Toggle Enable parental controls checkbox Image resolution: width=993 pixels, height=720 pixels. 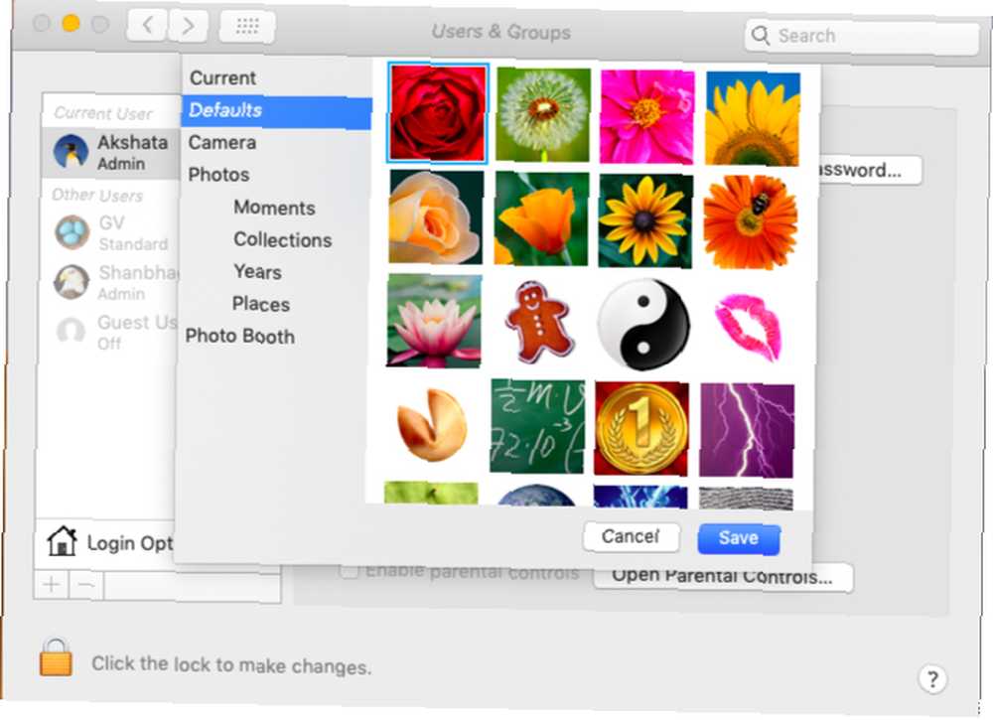[349, 571]
